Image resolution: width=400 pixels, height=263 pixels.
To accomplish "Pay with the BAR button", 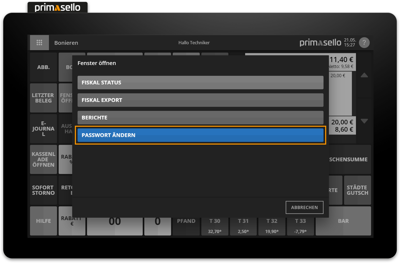I will [x=343, y=221].
